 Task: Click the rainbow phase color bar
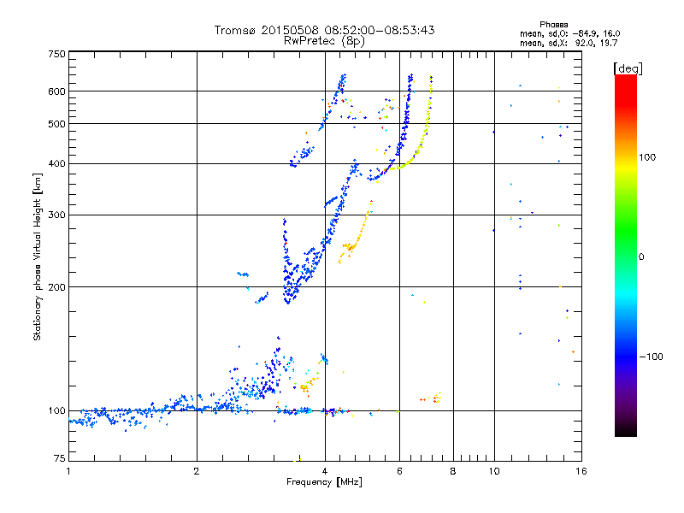[x=626, y=255]
